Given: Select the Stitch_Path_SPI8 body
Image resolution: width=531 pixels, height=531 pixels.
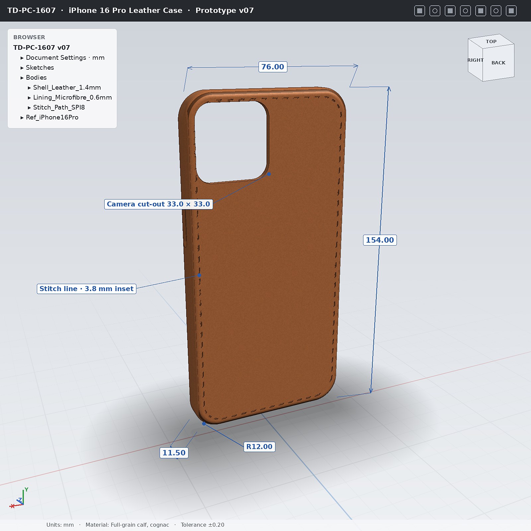Looking at the screenshot, I should click(x=59, y=107).
